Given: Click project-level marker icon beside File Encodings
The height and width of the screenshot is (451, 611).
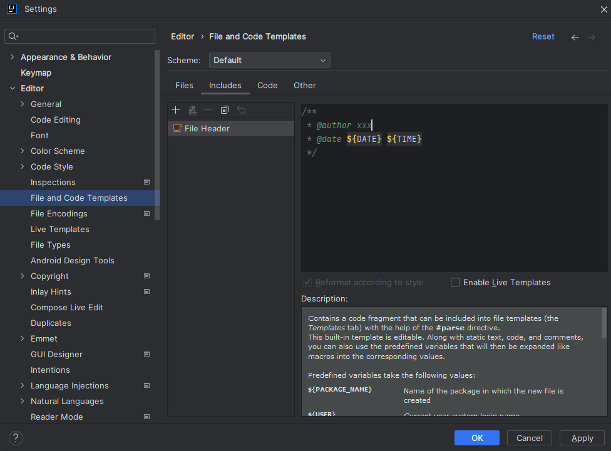Looking at the screenshot, I should tap(147, 213).
